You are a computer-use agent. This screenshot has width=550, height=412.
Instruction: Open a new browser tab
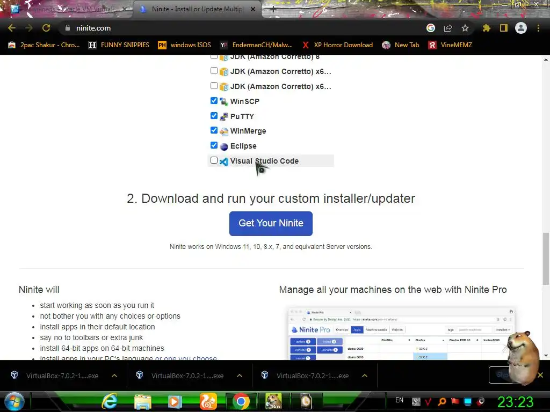click(x=273, y=10)
